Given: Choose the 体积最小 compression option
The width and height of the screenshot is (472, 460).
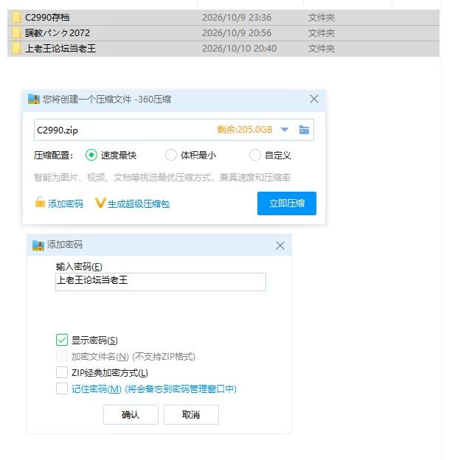Looking at the screenshot, I should (x=170, y=155).
